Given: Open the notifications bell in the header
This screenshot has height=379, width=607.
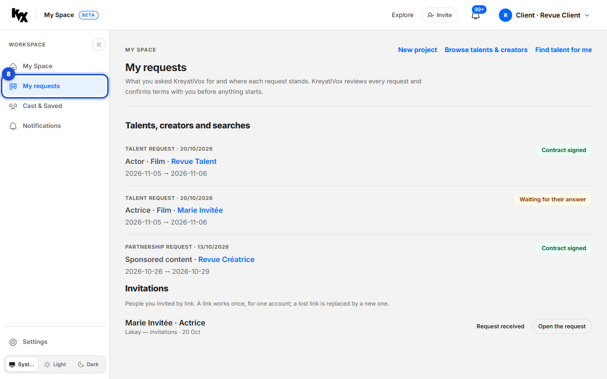Looking at the screenshot, I should pyautogui.click(x=476, y=15).
